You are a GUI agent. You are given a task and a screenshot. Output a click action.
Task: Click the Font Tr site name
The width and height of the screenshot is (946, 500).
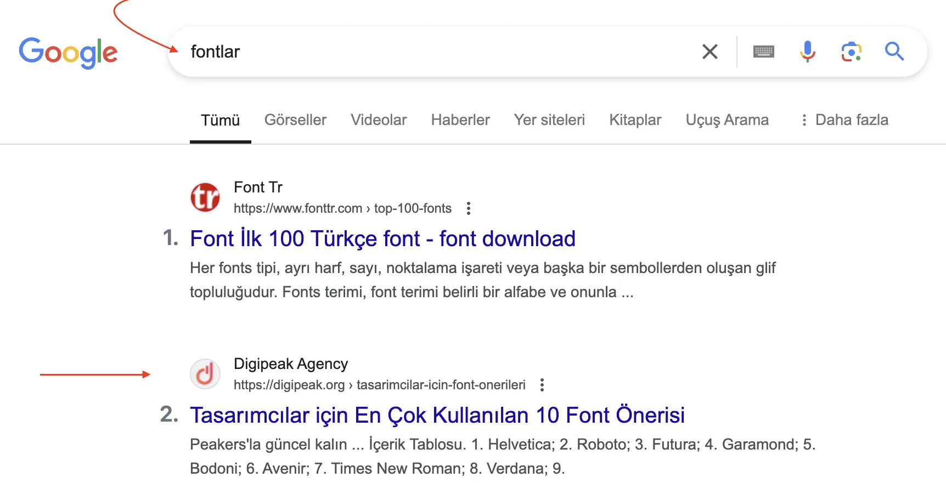(258, 187)
